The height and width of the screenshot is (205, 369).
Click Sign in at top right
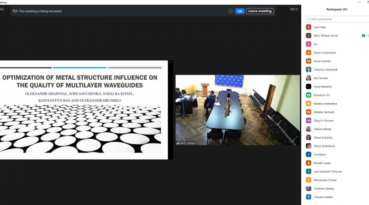tap(294, 9)
